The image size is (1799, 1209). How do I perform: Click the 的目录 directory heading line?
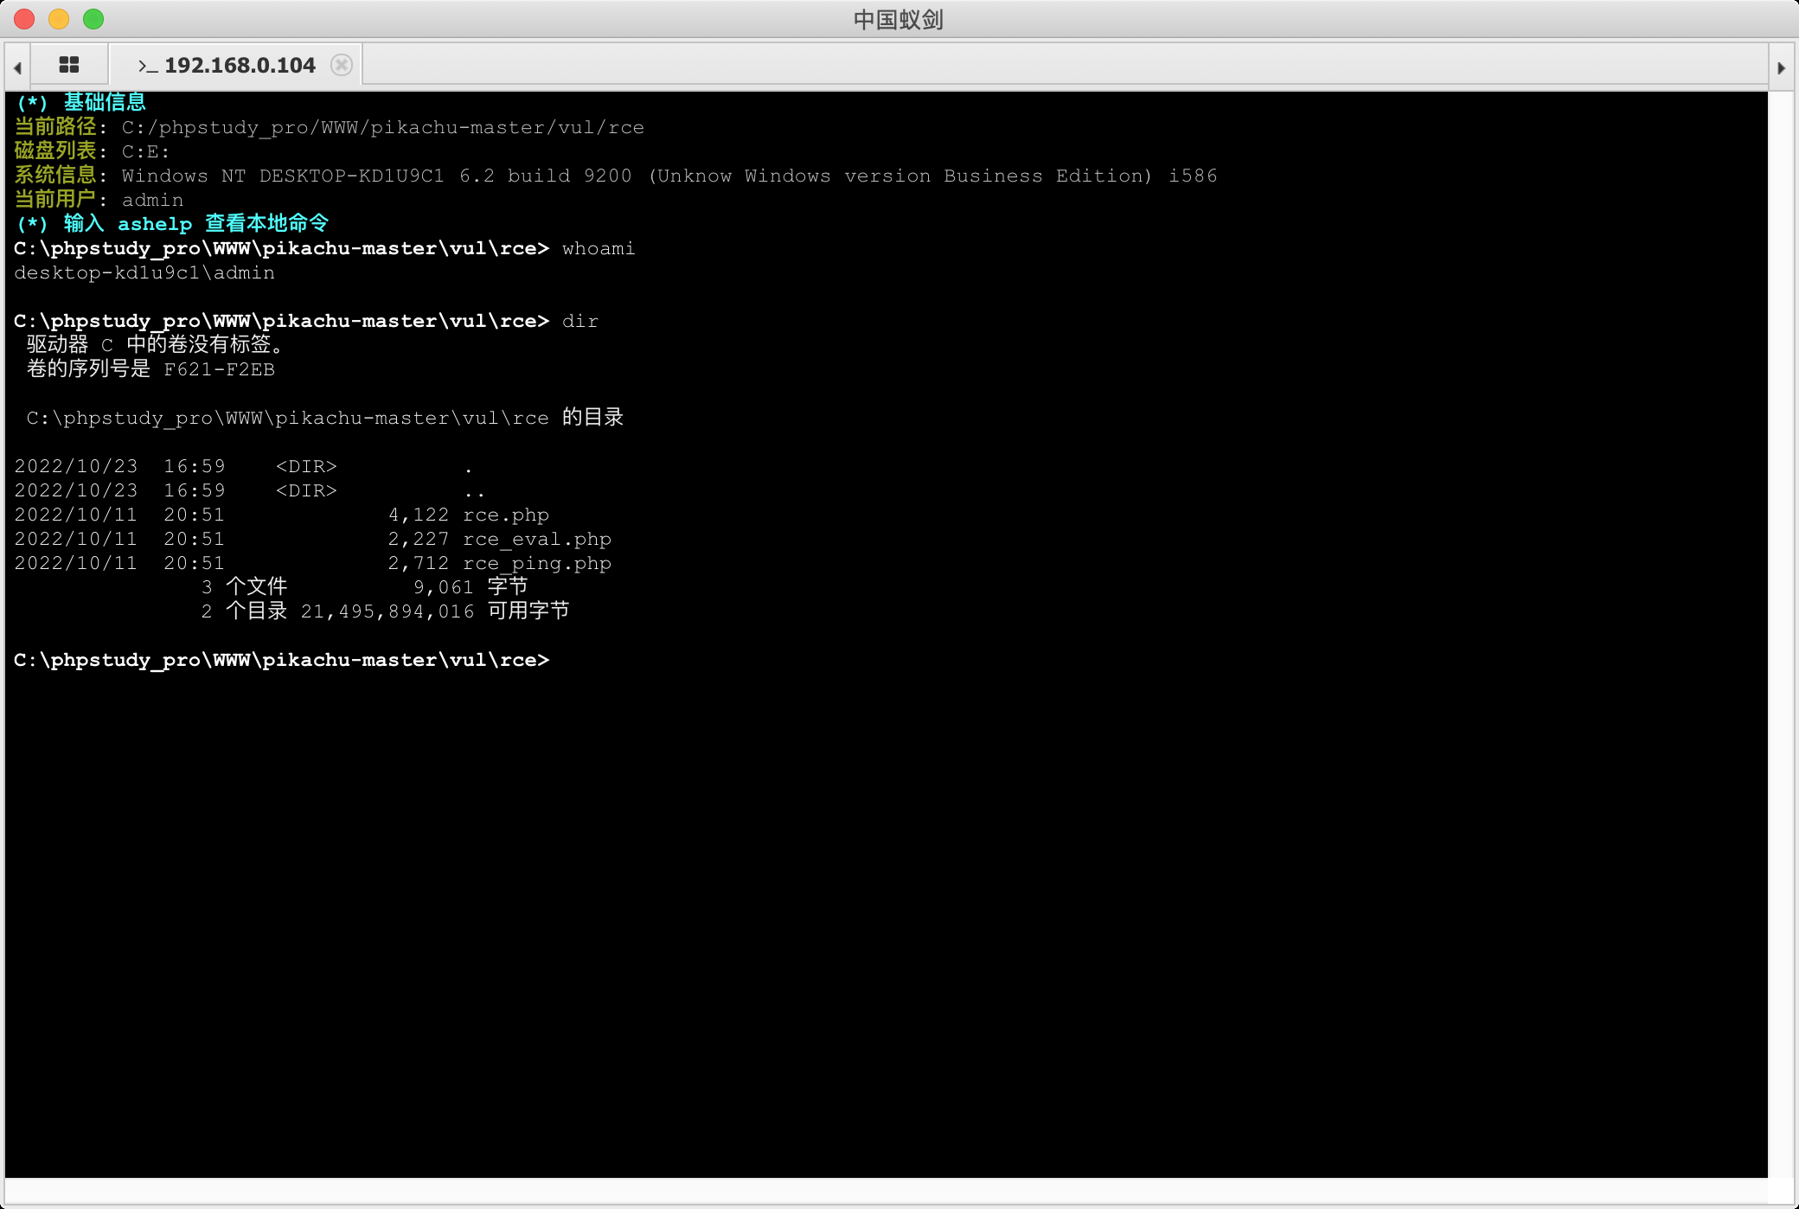(x=325, y=418)
